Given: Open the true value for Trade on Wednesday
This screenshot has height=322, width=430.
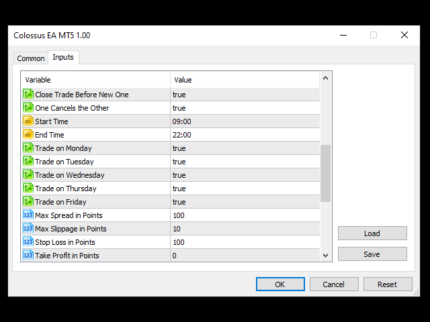Looking at the screenshot, I should click(245, 175).
